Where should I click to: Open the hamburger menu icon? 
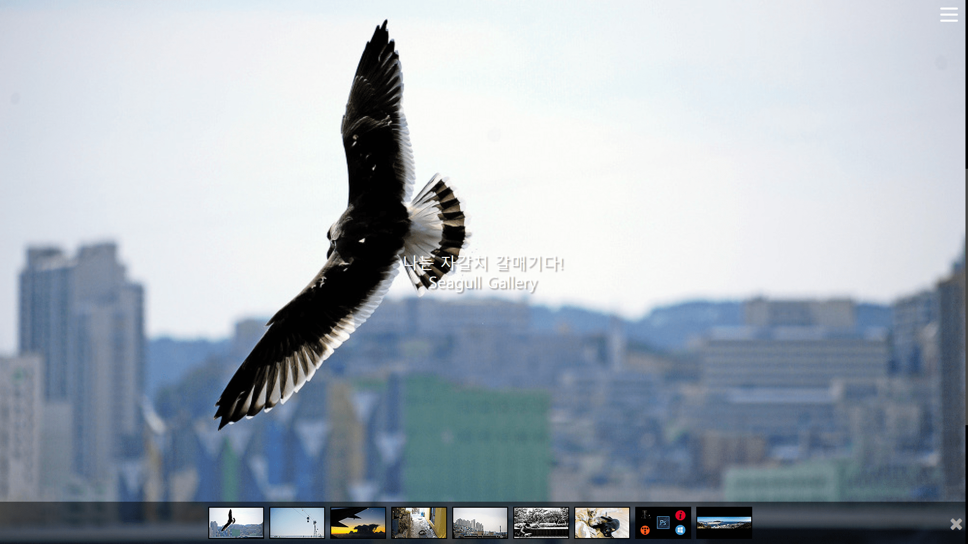coord(948,15)
